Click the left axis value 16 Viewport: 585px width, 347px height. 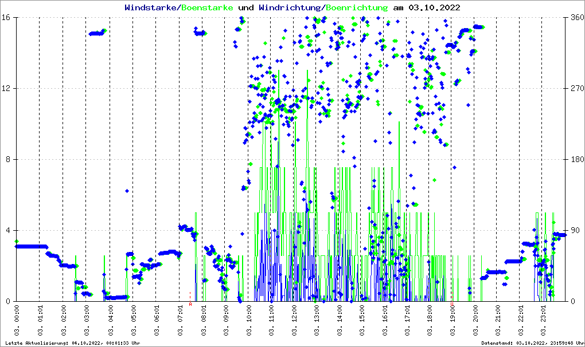click(7, 18)
